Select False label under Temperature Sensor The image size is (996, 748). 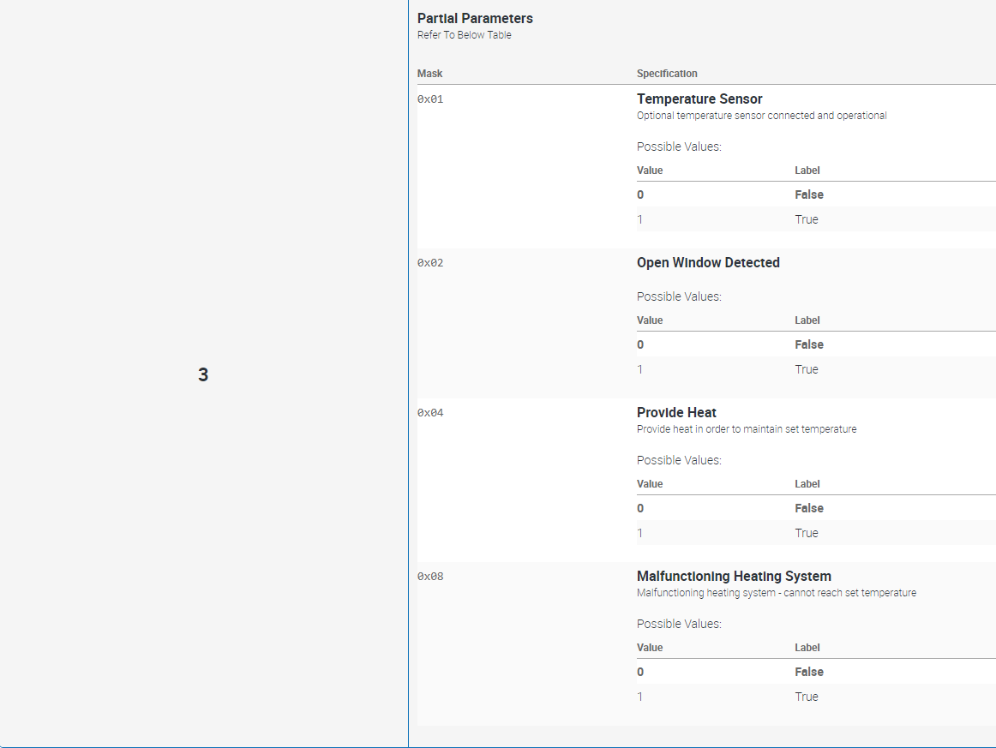(x=808, y=194)
